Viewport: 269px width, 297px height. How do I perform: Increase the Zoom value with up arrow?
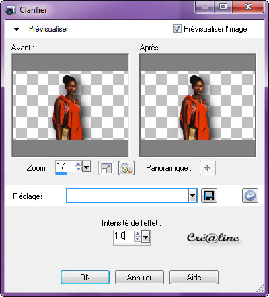pyautogui.click(x=78, y=164)
